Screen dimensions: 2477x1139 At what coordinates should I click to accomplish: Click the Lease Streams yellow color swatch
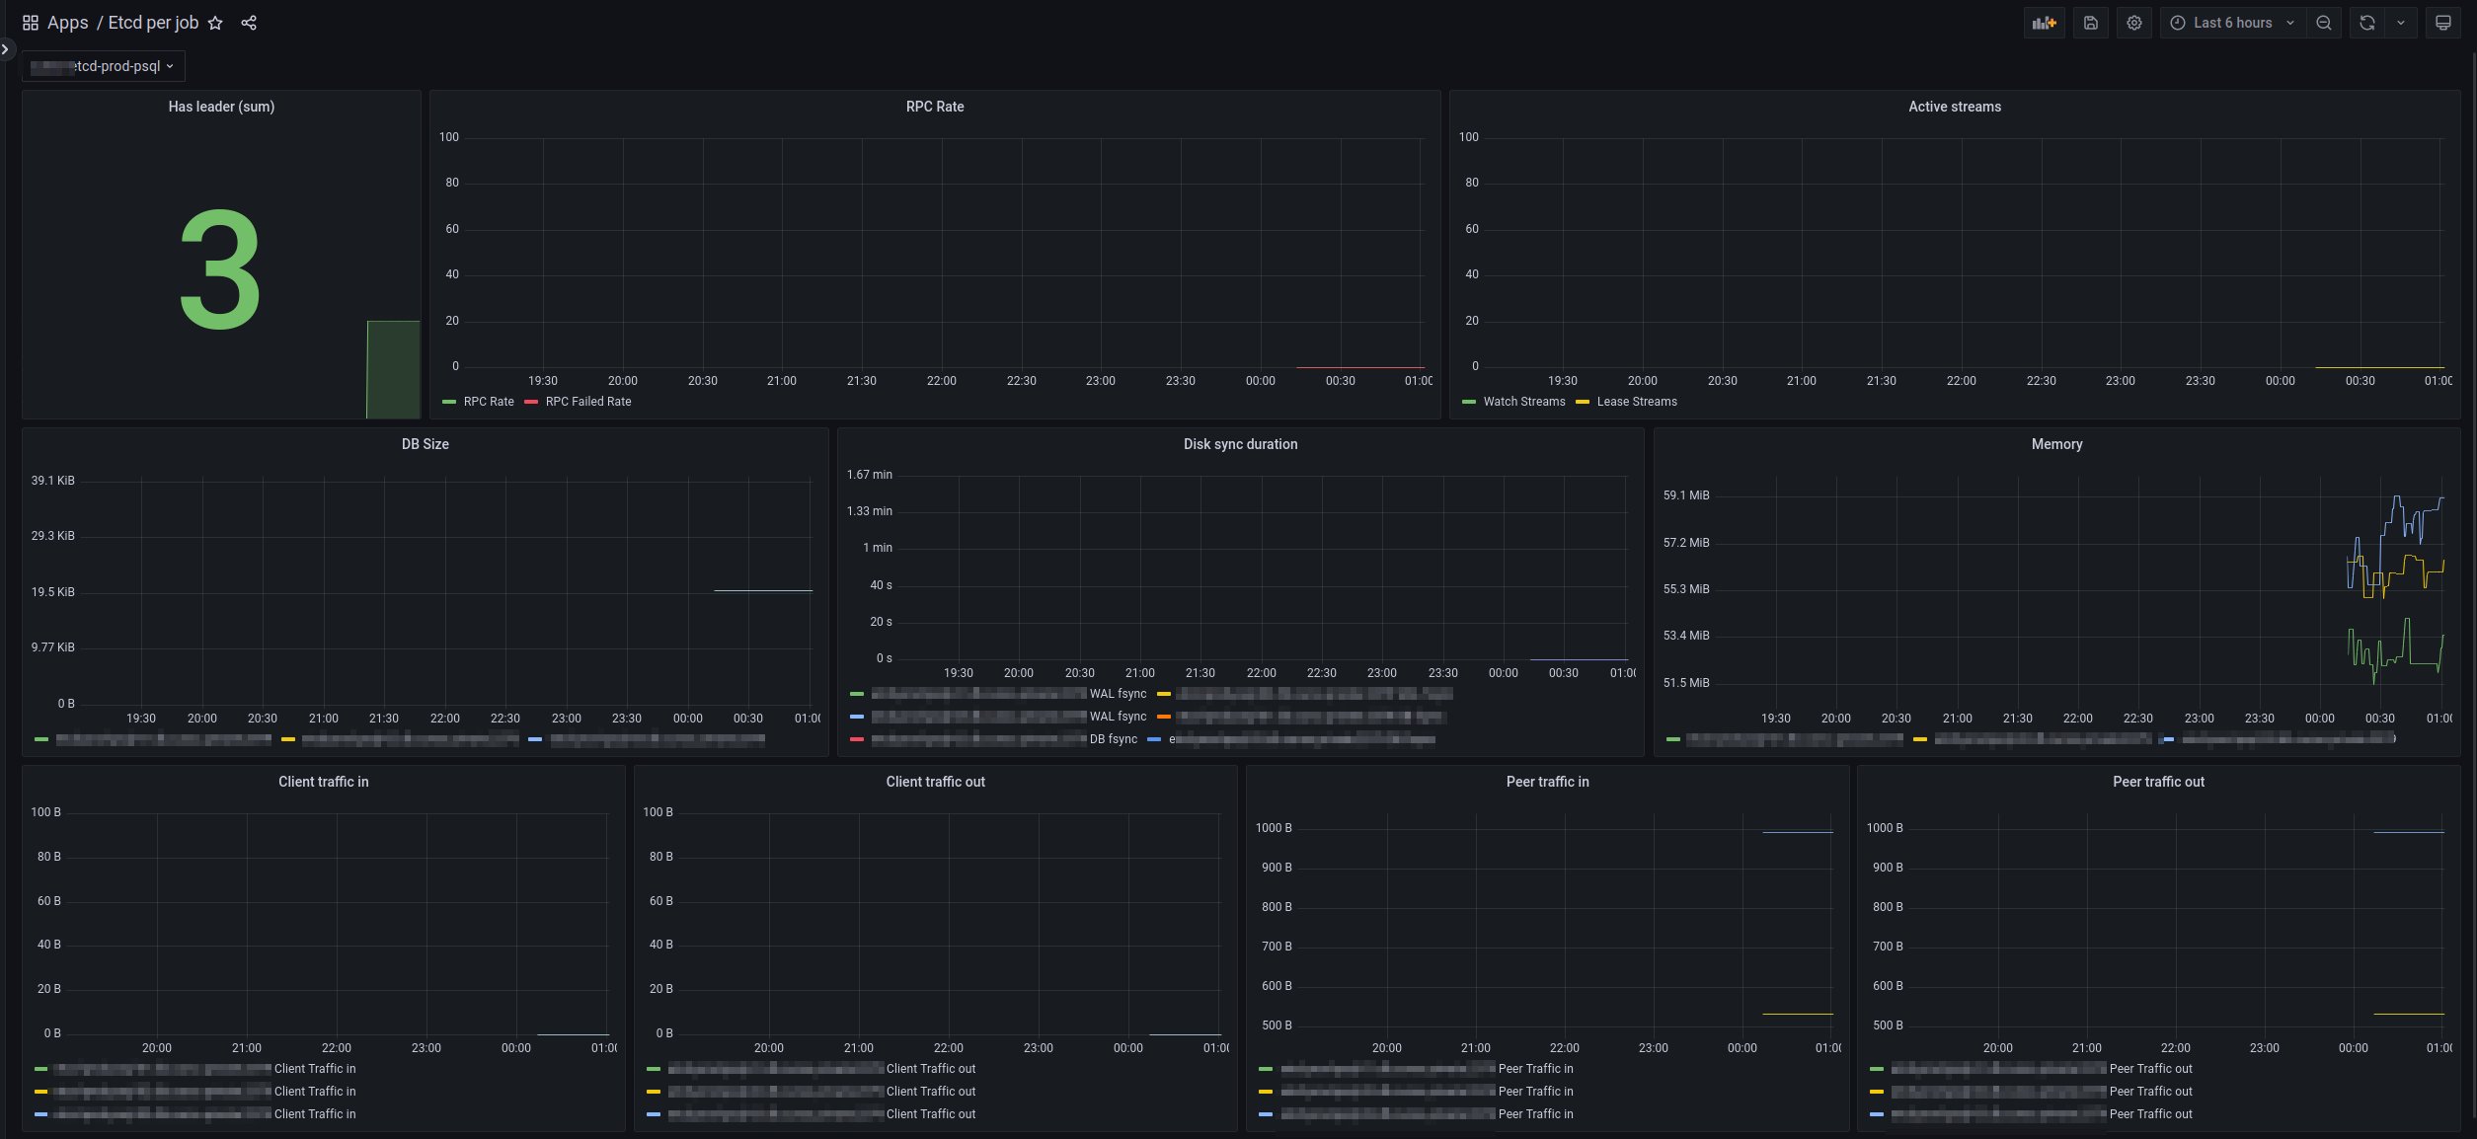pyautogui.click(x=1583, y=402)
